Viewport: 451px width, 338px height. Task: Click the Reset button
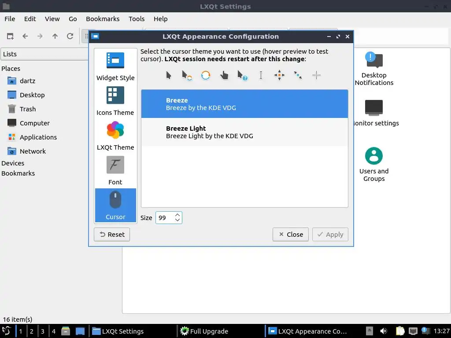point(112,235)
